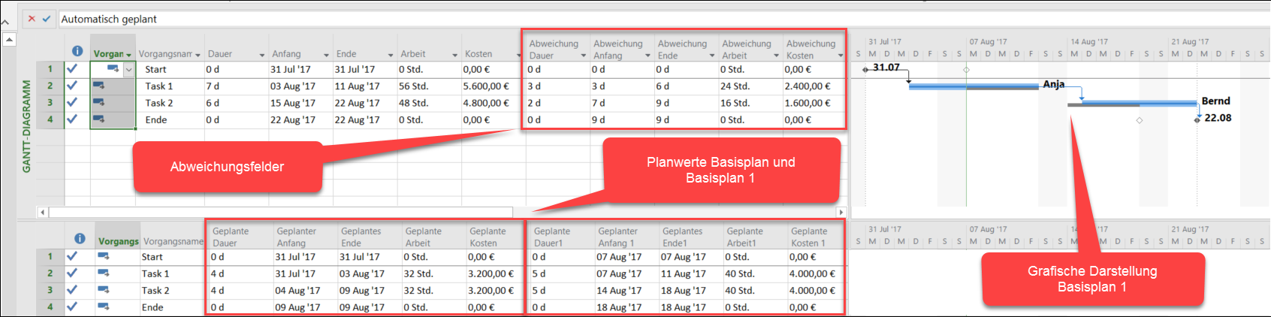Click the Geplante Arbeit column header

[423, 237]
